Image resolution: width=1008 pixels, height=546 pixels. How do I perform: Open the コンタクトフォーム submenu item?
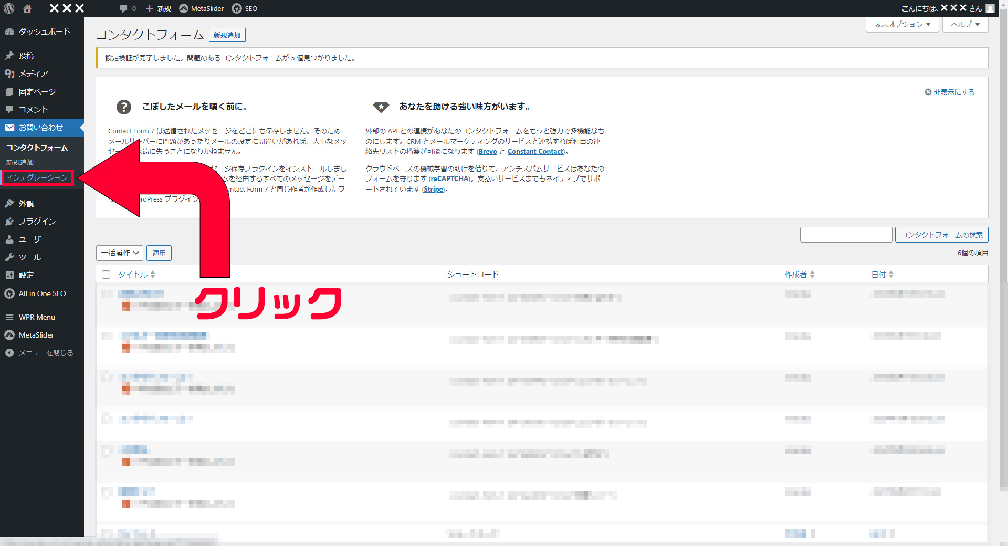[37, 148]
